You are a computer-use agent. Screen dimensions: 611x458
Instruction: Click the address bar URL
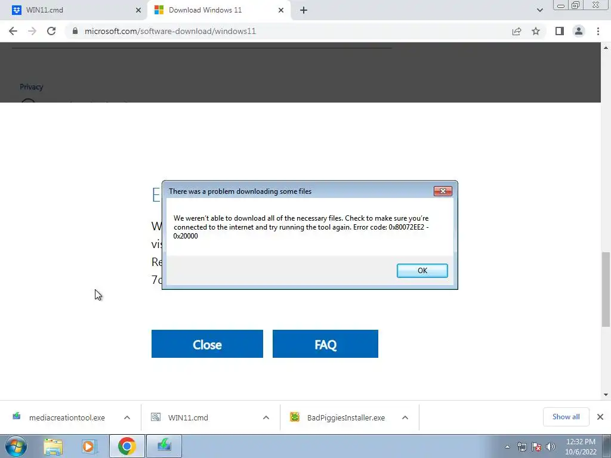point(170,31)
